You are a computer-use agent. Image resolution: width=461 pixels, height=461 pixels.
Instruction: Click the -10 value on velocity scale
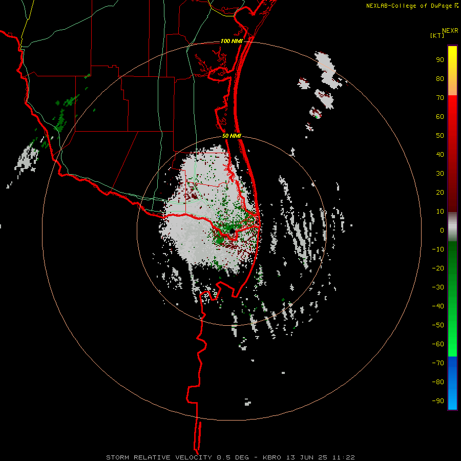pyautogui.click(x=438, y=249)
